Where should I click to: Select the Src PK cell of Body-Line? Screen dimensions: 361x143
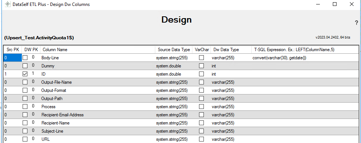[x=13, y=58]
